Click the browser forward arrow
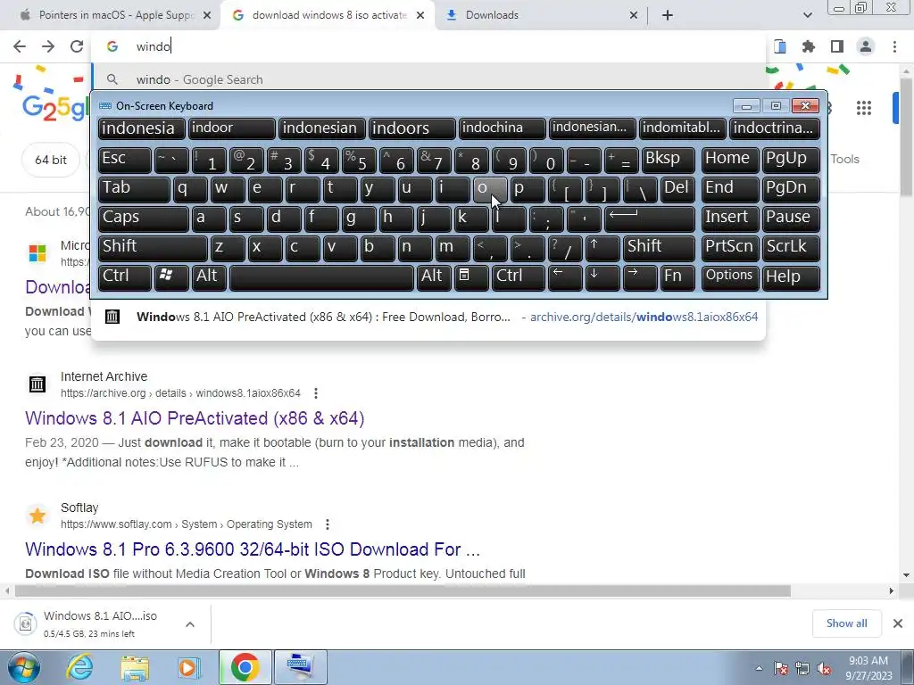 tap(48, 46)
